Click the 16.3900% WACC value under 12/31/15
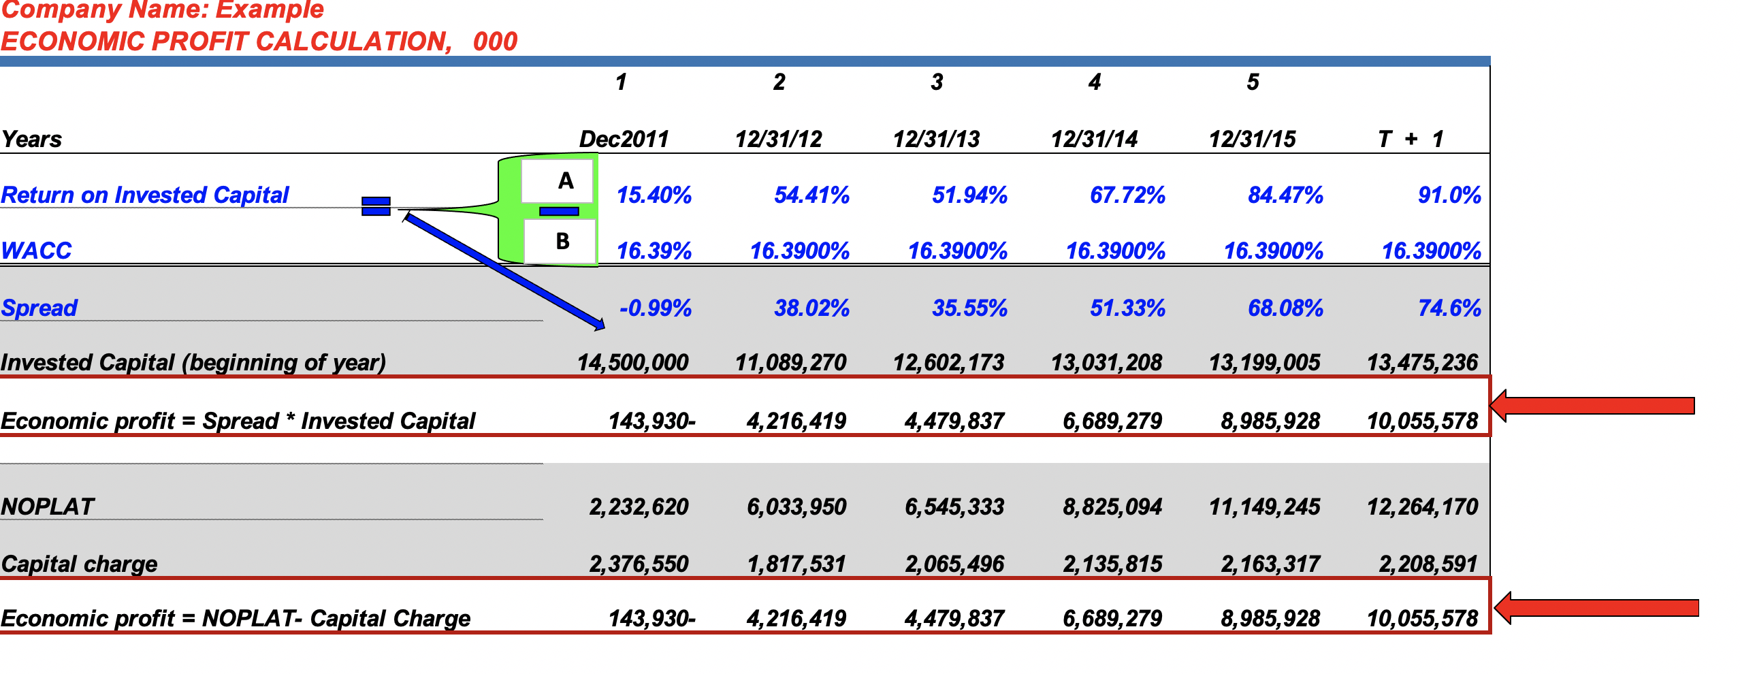 click(x=1273, y=252)
